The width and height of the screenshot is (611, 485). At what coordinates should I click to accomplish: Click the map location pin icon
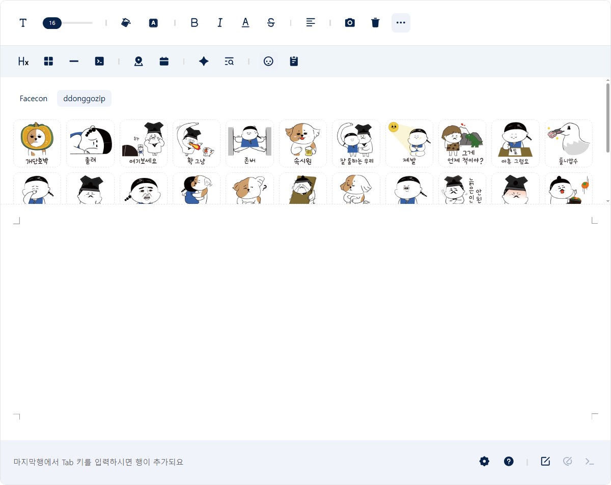(x=138, y=62)
